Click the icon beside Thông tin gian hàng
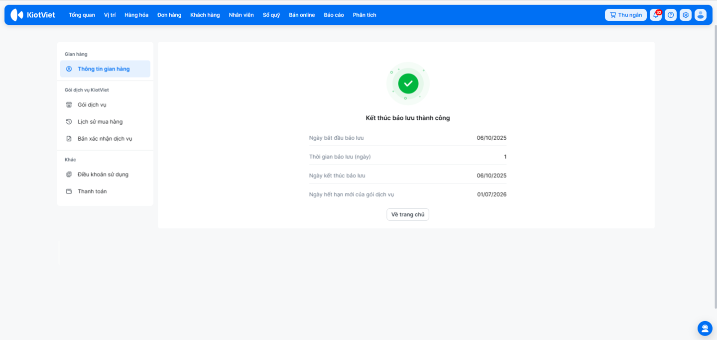Viewport: 717px width, 340px height. click(69, 69)
